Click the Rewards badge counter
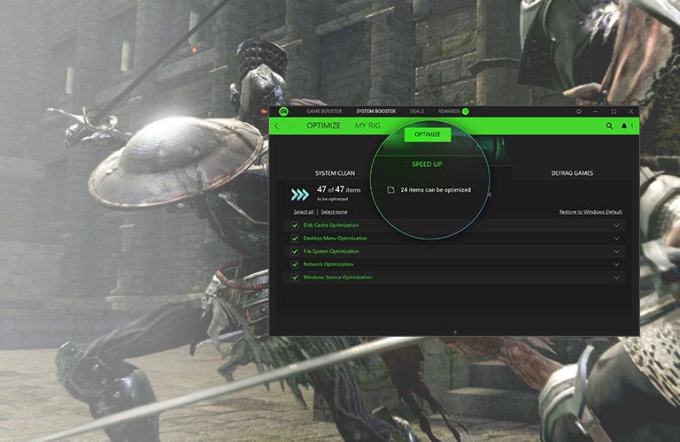 tap(465, 111)
